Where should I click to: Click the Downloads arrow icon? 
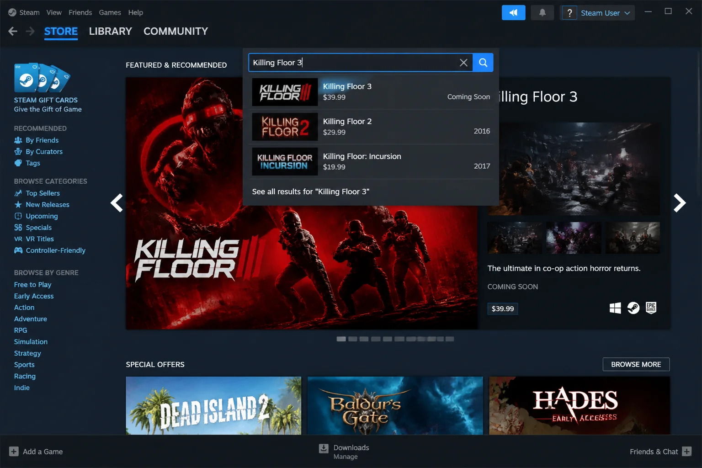tap(324, 448)
